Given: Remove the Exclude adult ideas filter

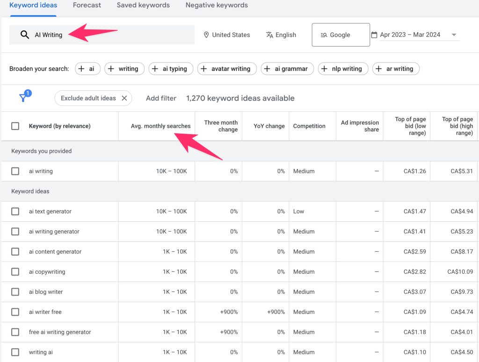Looking at the screenshot, I should pyautogui.click(x=124, y=98).
